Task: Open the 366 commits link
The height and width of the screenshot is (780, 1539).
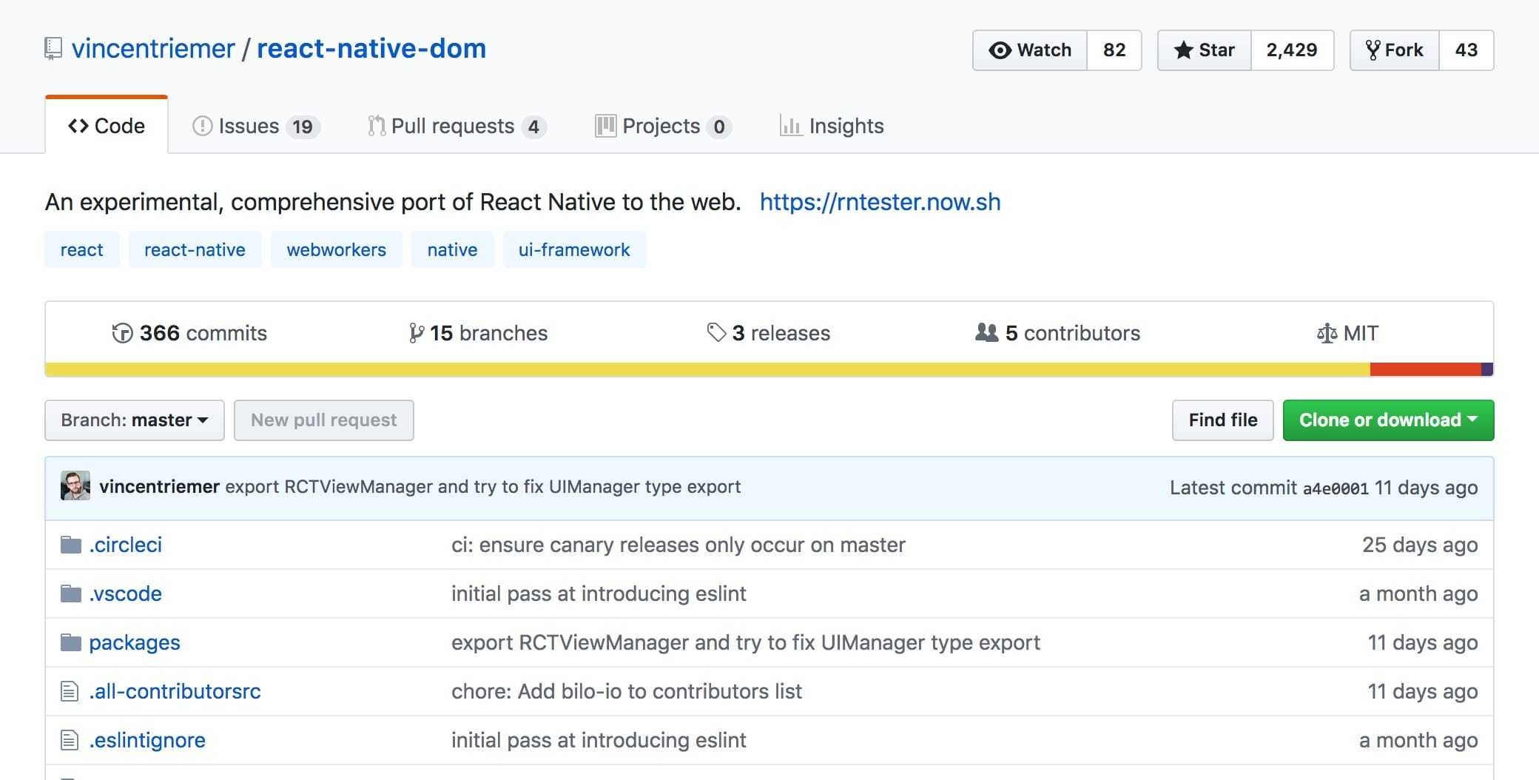Action: pos(189,333)
